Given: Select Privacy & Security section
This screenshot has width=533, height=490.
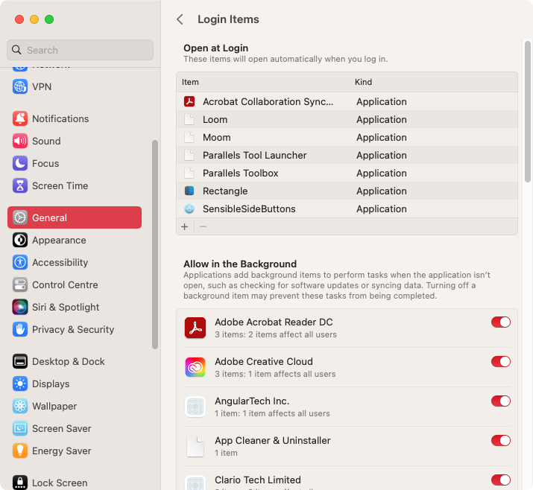Looking at the screenshot, I should (73, 329).
